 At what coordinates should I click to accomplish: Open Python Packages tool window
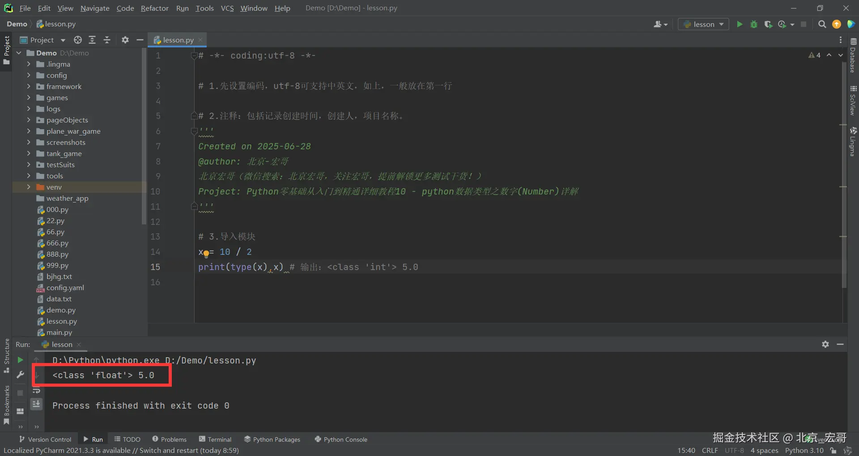(272, 439)
